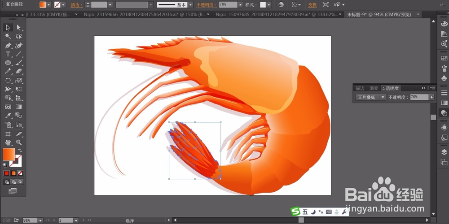Set paint mode to solid Color

(x=7, y=173)
